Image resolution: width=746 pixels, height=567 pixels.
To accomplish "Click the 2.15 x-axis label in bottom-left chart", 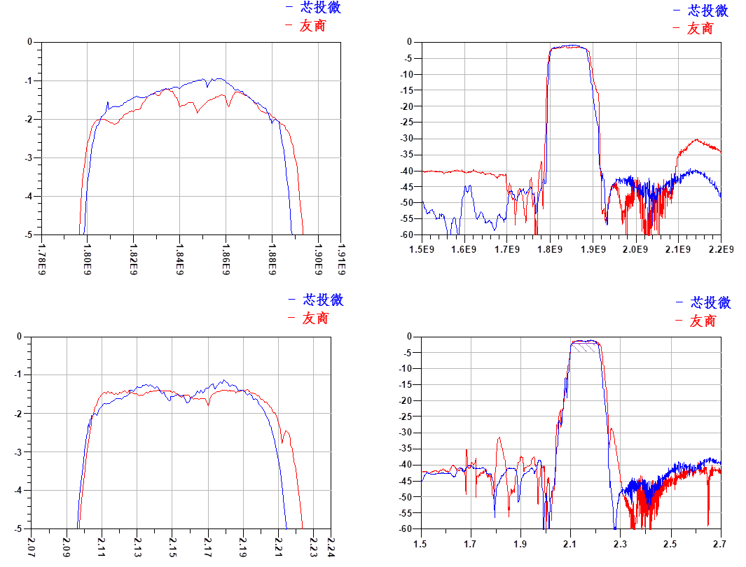I will (172, 547).
